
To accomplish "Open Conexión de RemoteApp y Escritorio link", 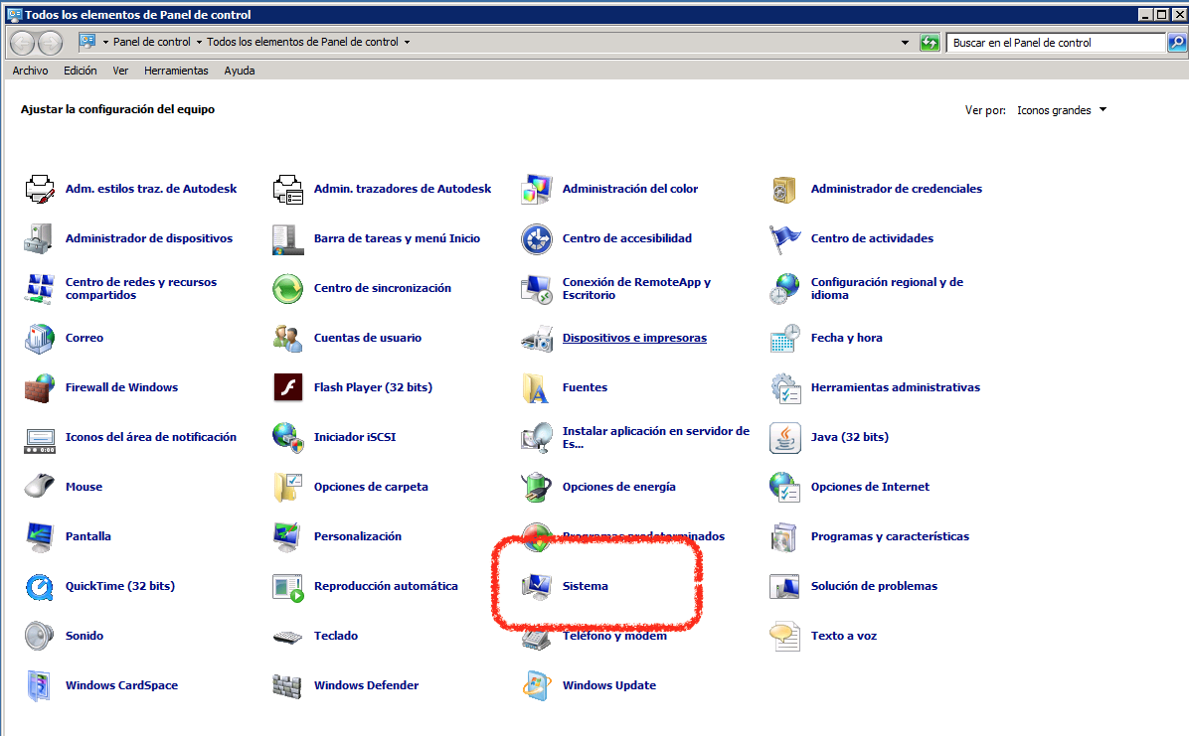I will point(637,288).
